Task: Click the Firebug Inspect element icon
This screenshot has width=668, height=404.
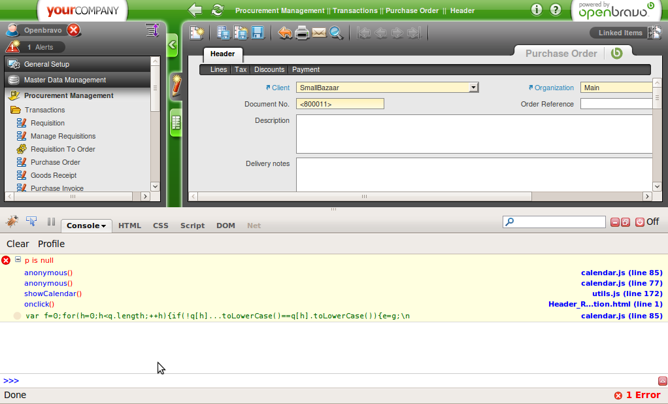Action: [31, 222]
